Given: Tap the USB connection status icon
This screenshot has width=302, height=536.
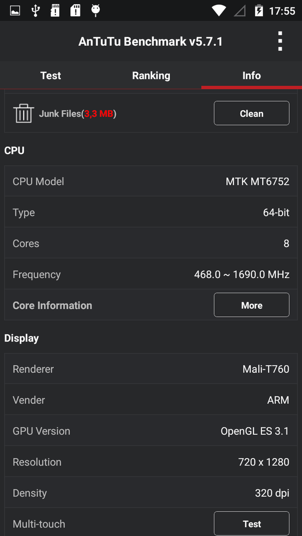Looking at the screenshot, I should 35,10.
